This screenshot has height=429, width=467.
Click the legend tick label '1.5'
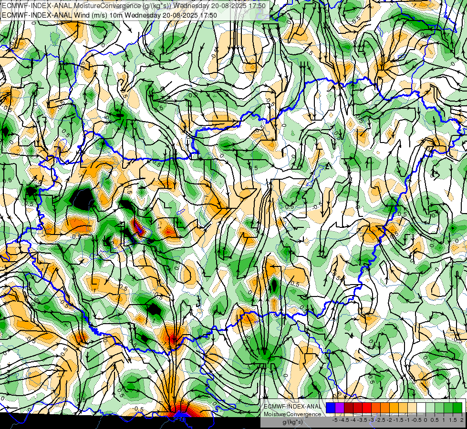(453, 420)
